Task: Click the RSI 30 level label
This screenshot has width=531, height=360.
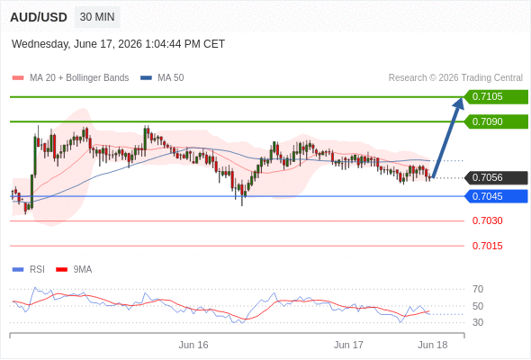Action: tap(478, 322)
